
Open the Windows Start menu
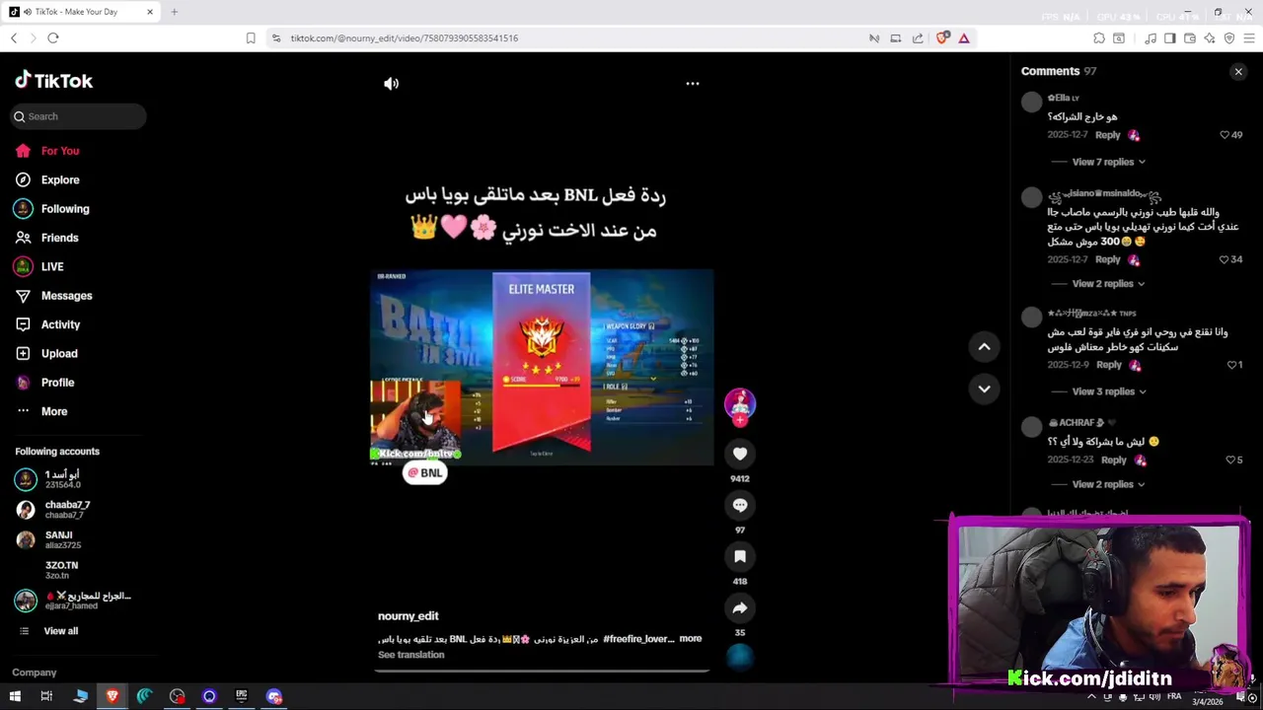[15, 696]
